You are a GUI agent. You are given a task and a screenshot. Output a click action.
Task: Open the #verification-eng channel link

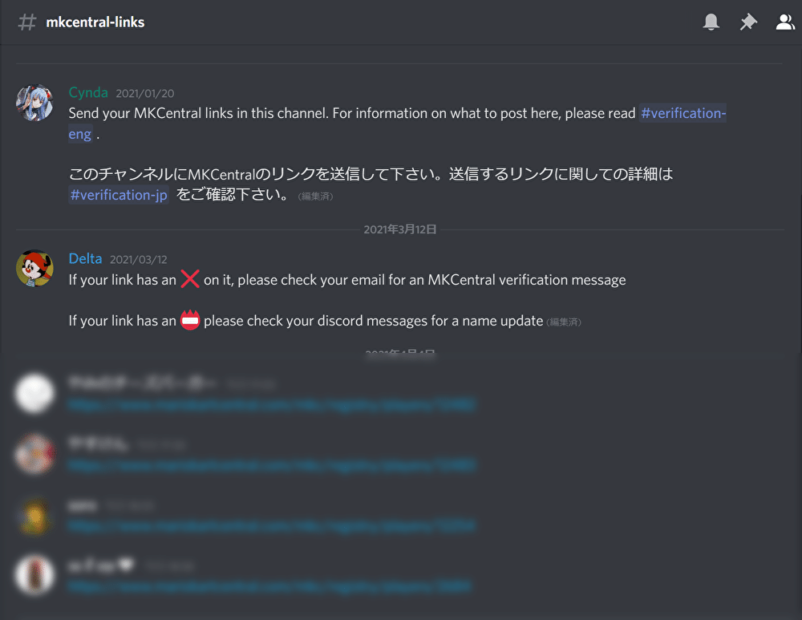[x=683, y=113]
